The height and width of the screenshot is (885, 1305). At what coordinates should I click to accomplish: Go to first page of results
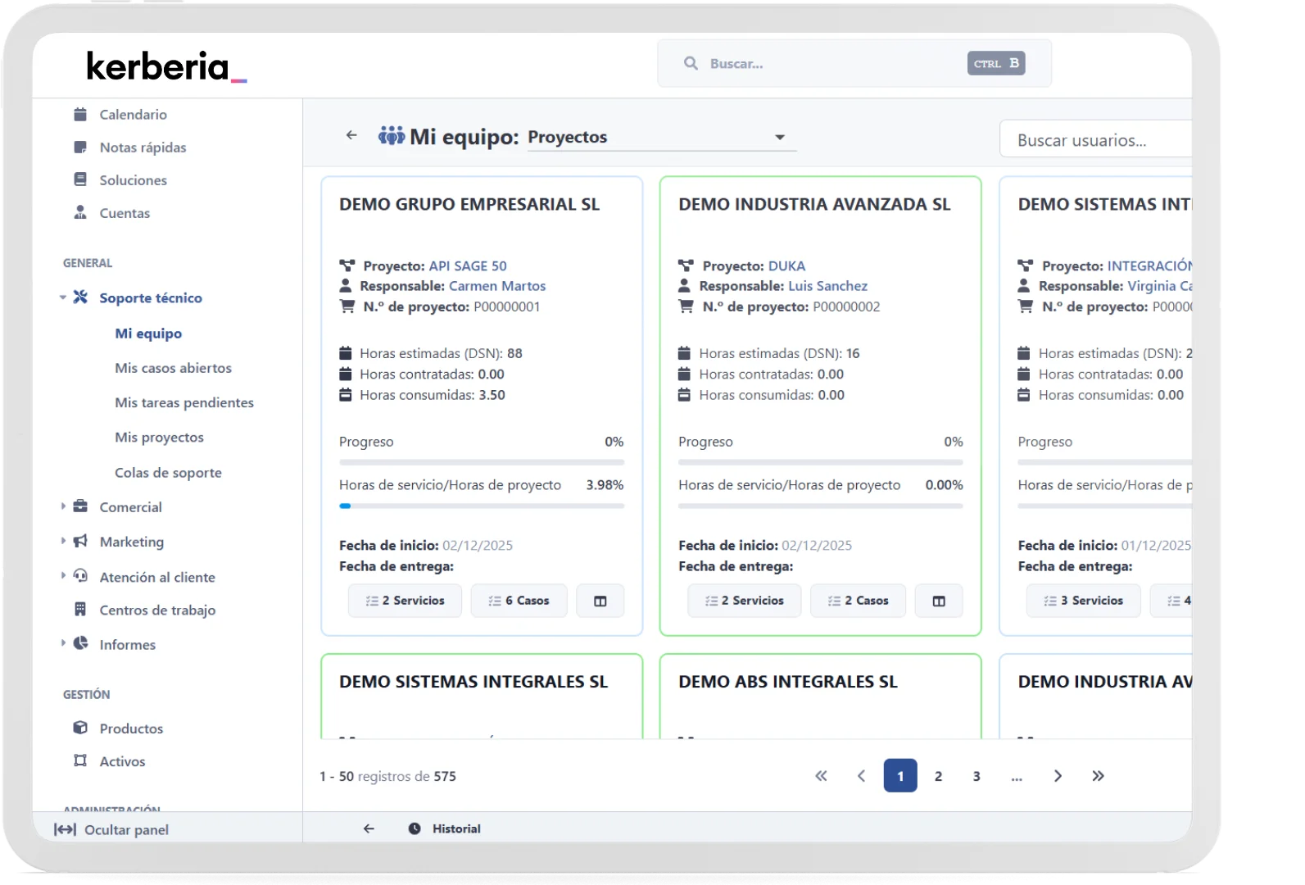[x=821, y=776]
